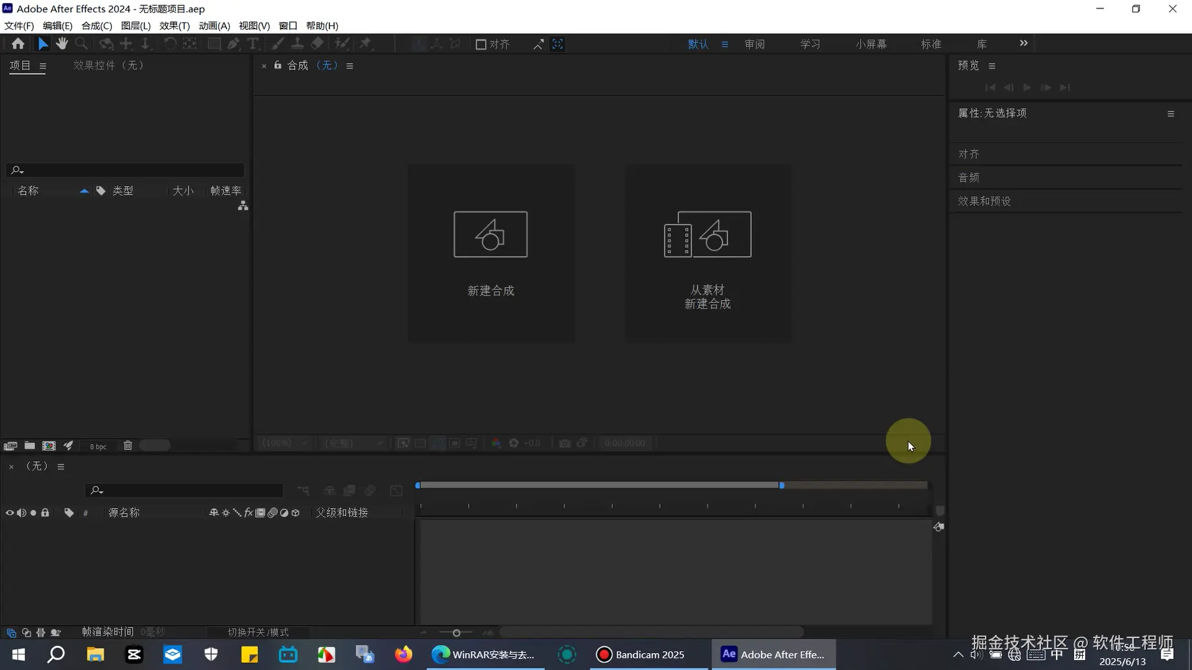The width and height of the screenshot is (1192, 670).
Task: Click 从素材新建合成 button
Action: pos(708,253)
